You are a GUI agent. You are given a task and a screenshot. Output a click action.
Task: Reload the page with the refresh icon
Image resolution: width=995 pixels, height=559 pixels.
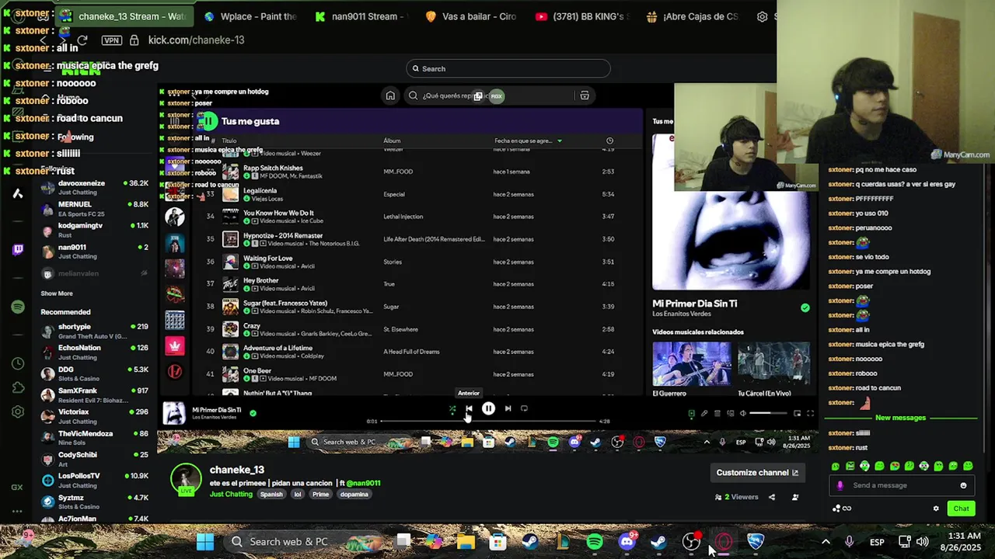[82, 40]
